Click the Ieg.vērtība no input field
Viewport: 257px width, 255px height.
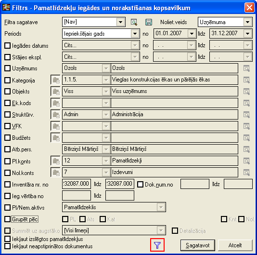pos(77,196)
